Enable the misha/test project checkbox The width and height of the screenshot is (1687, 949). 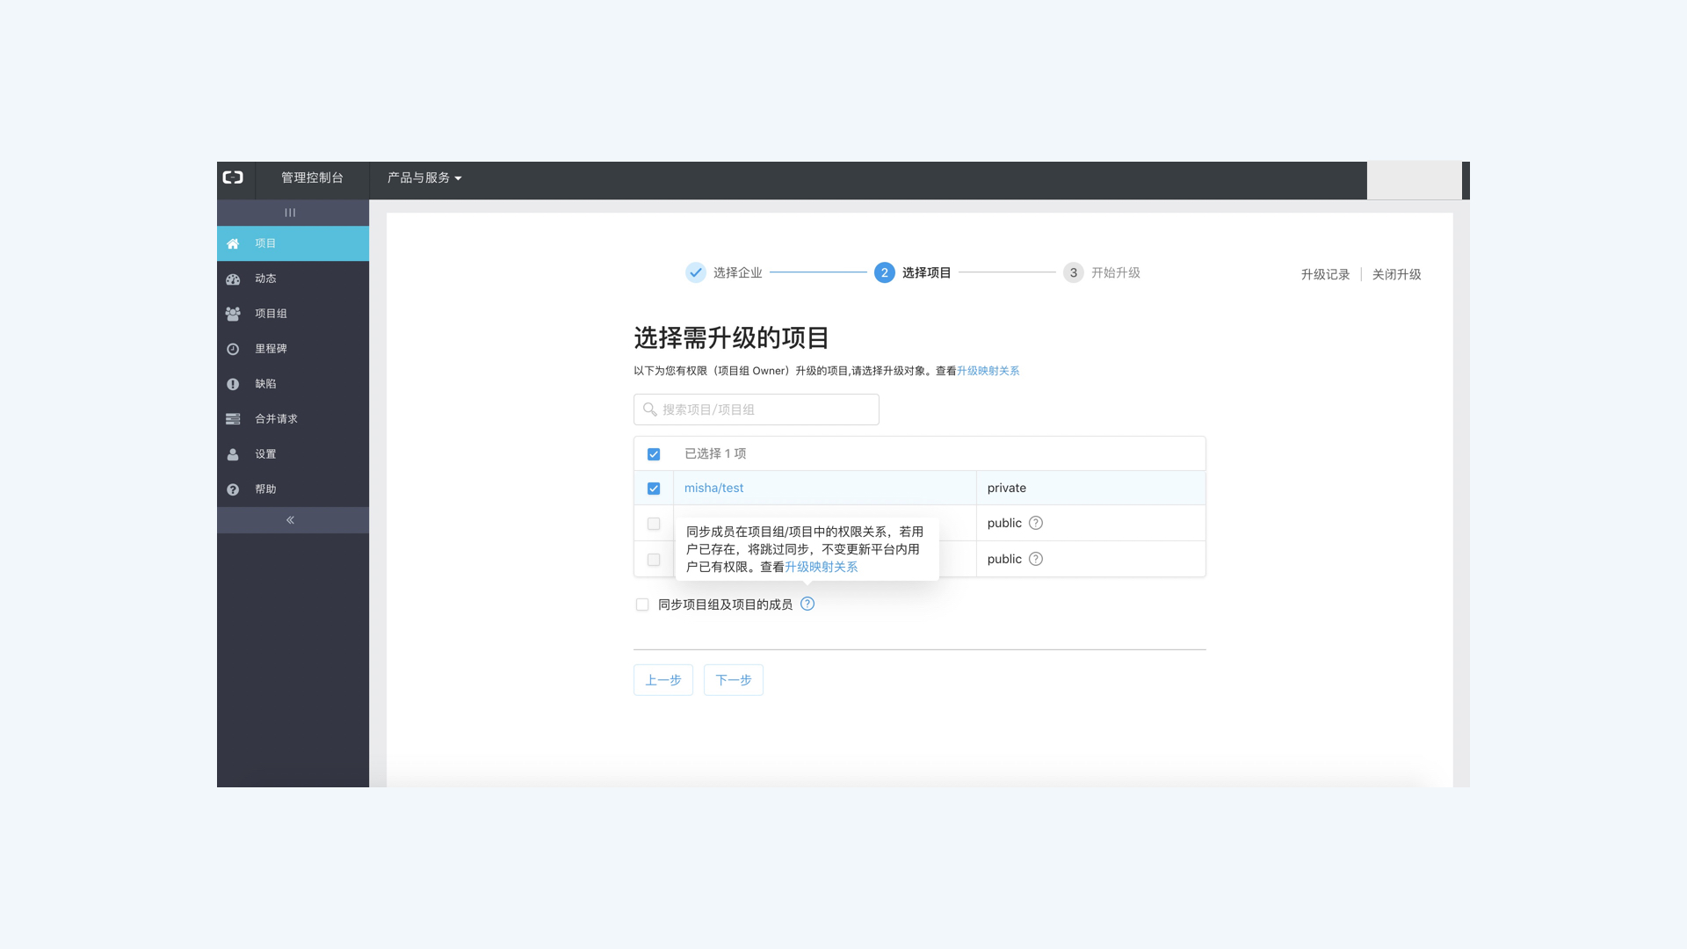click(652, 487)
